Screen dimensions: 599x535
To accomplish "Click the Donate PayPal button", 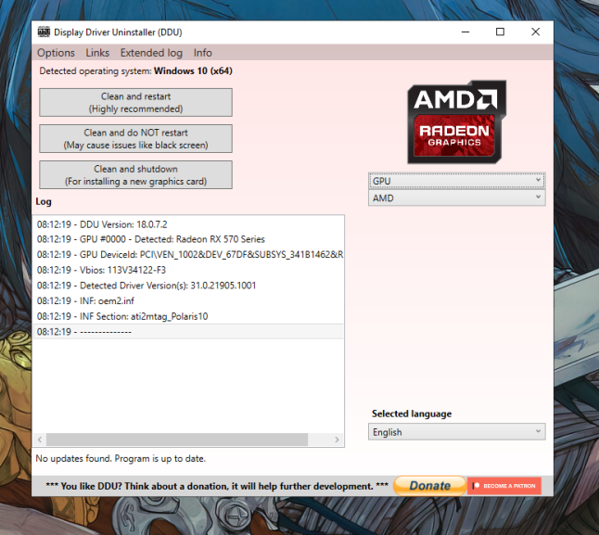I will click(x=428, y=486).
